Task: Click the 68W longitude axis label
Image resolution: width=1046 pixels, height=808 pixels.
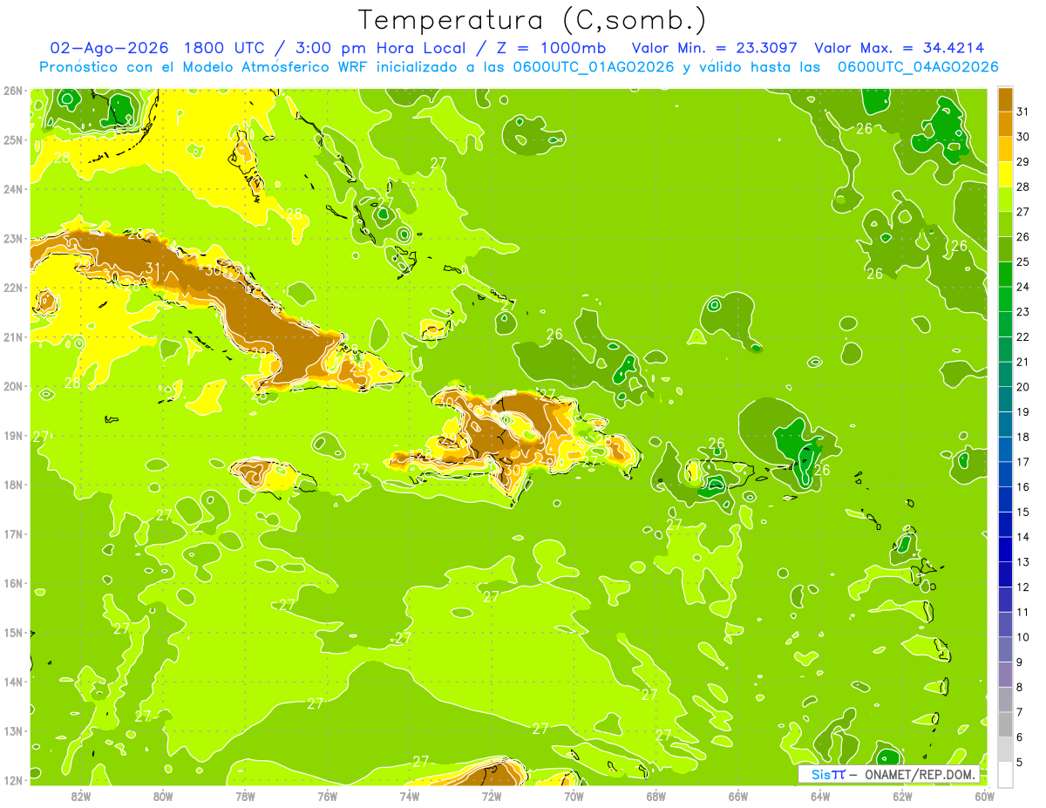Action: point(656,796)
